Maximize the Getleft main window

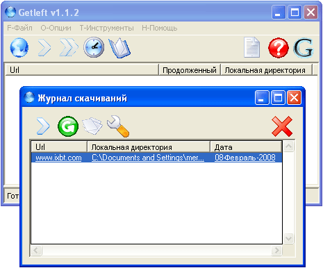click(295, 12)
